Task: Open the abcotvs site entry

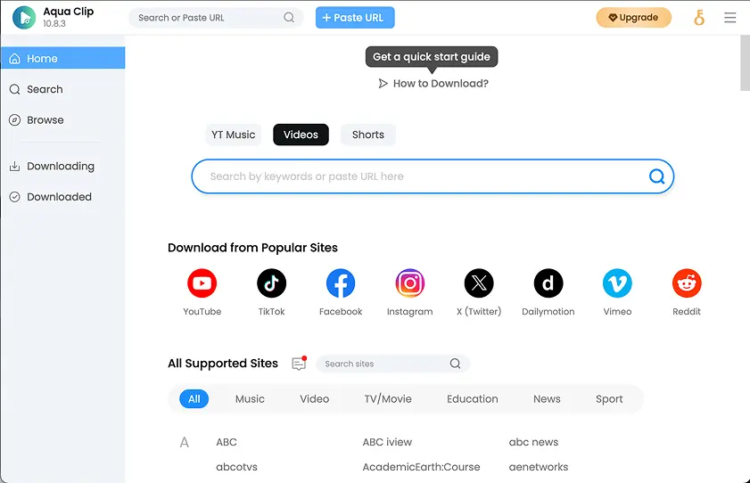Action: (x=236, y=467)
